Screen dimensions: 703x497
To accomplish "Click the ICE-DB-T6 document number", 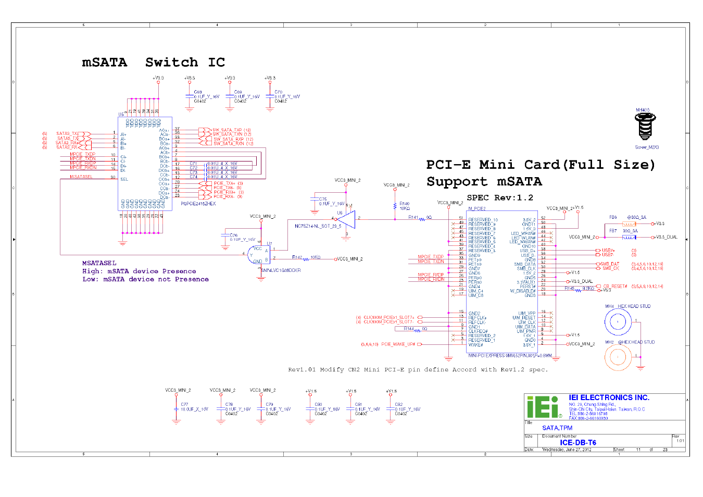I will tap(578, 443).
